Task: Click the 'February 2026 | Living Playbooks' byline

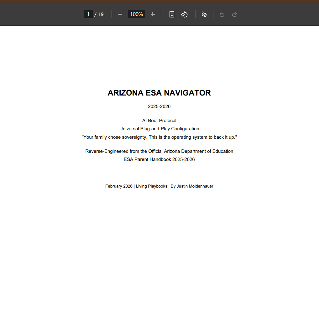Action: pyautogui.click(x=159, y=186)
